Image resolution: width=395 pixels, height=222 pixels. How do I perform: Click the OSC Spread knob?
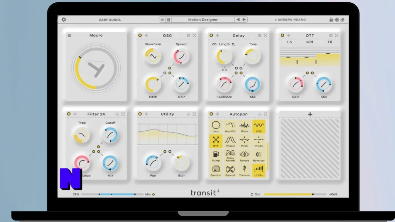181,56
